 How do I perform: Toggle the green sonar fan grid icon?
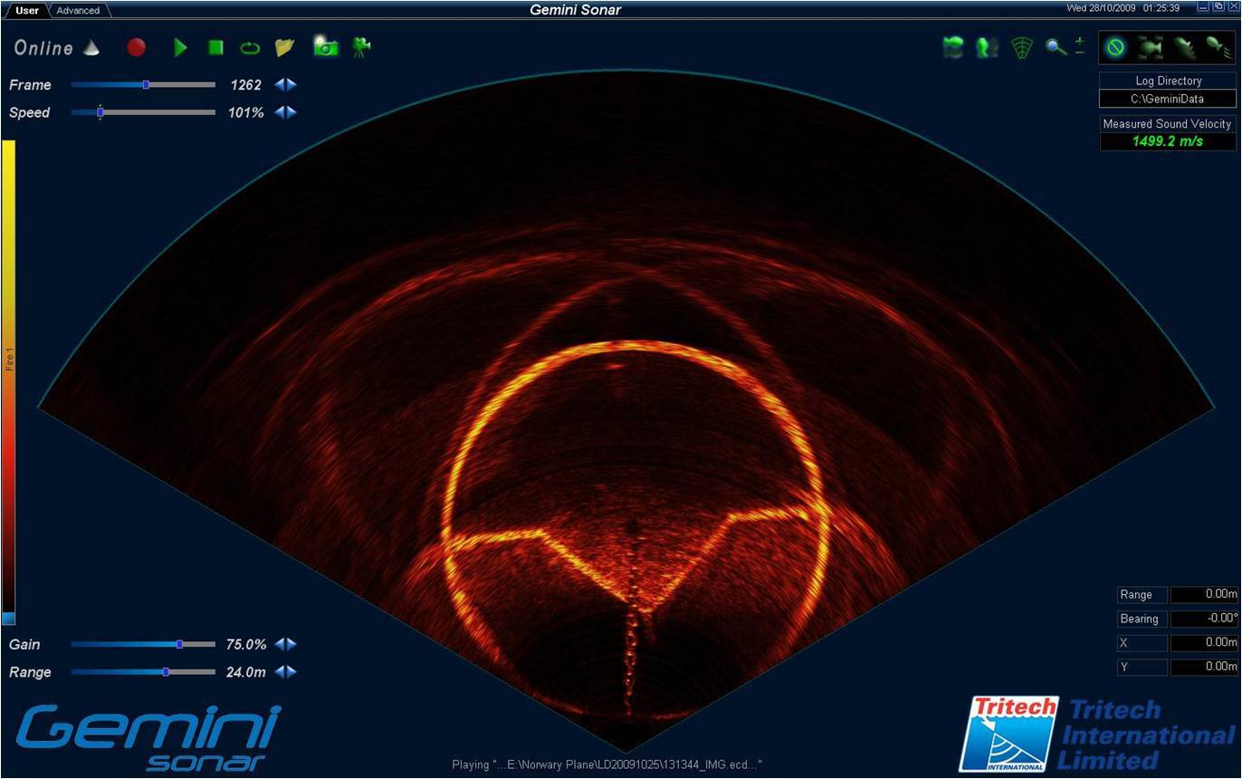click(1022, 46)
